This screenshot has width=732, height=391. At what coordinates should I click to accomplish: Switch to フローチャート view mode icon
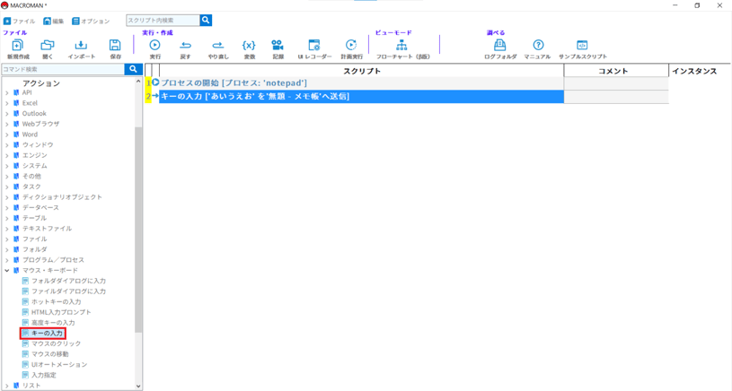401,45
